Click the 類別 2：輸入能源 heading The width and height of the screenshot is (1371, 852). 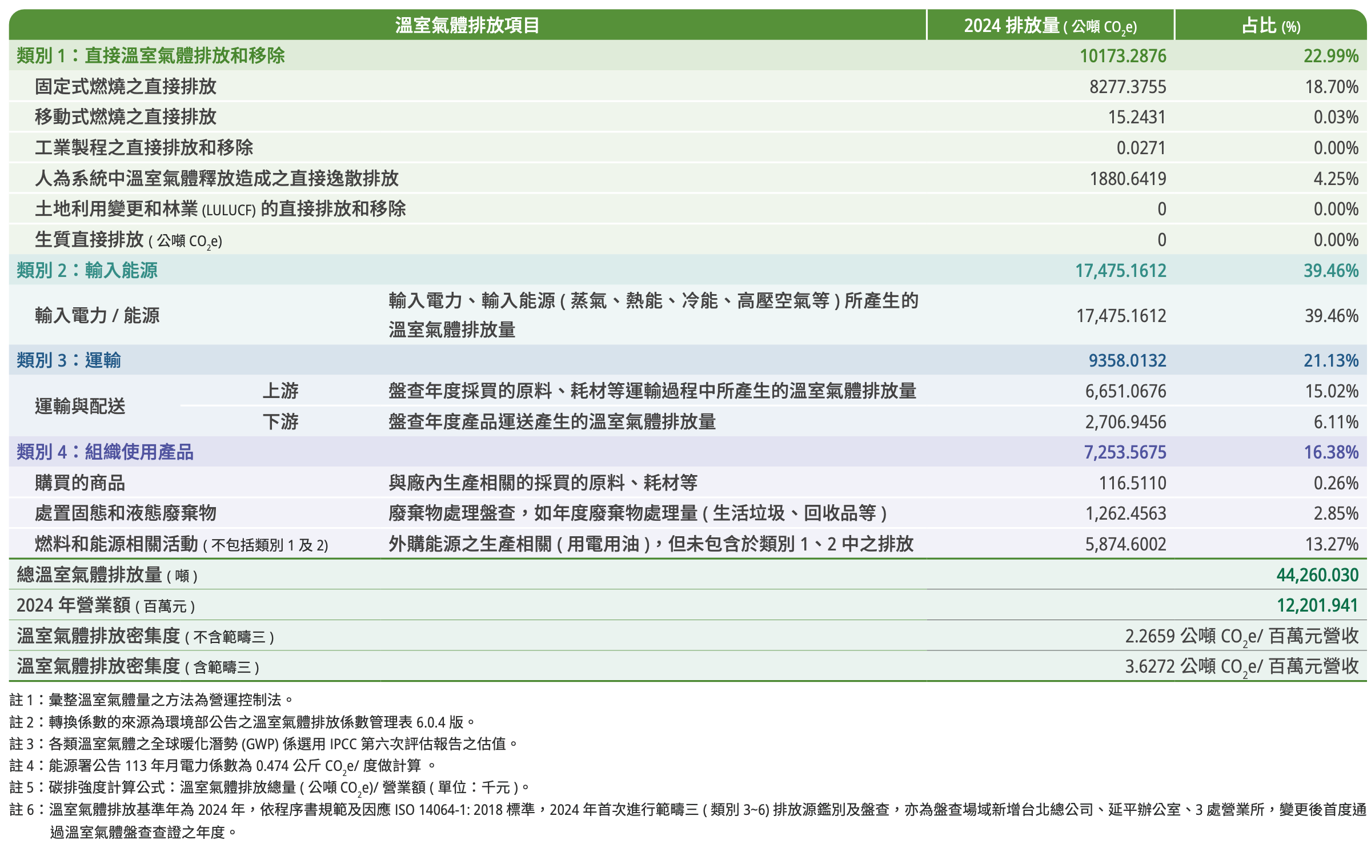[x=87, y=270]
